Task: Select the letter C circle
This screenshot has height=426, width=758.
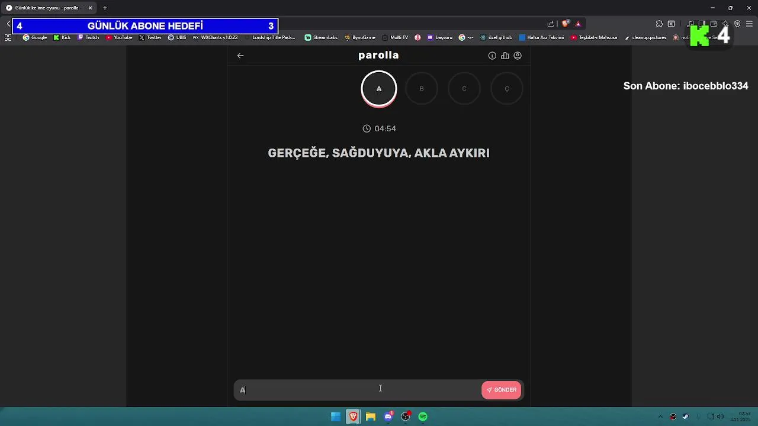Action: [464, 89]
